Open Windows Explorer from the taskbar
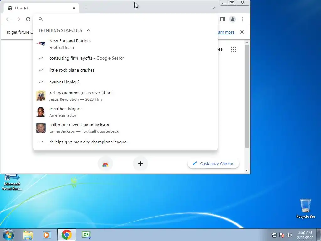321x241 pixels. coord(28,235)
